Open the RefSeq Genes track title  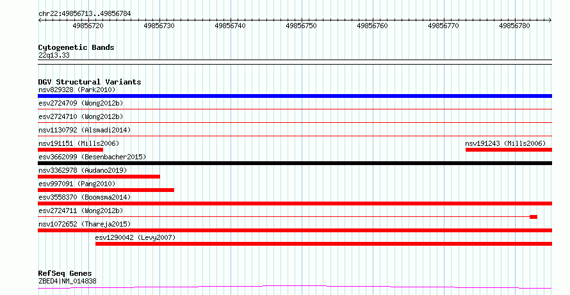pos(65,273)
